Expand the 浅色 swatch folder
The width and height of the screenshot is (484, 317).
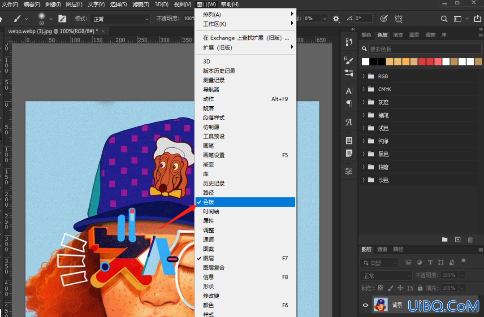click(x=363, y=128)
